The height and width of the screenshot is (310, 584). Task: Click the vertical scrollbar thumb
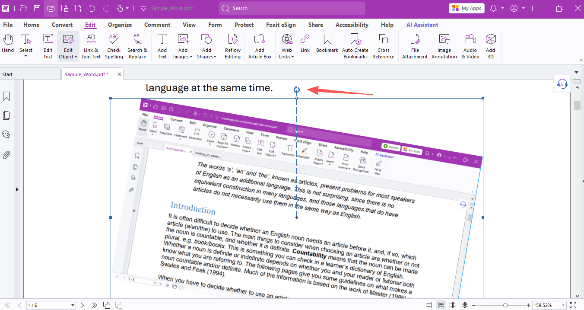tap(577, 105)
